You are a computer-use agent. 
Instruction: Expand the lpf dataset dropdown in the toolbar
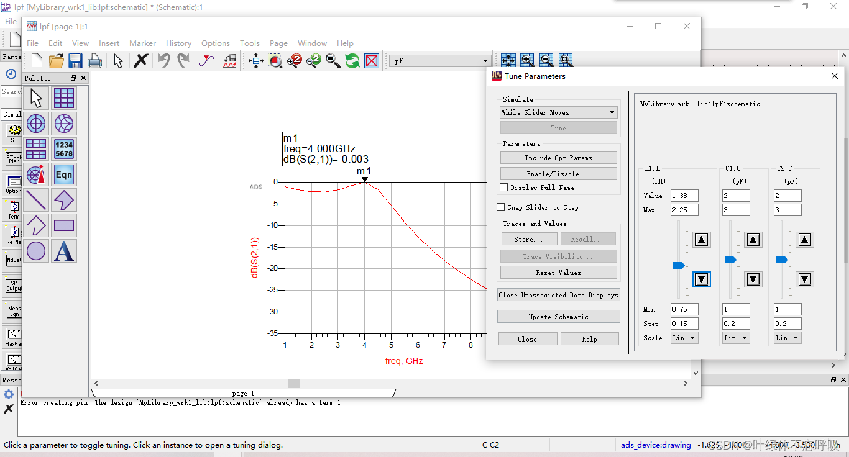[486, 61]
